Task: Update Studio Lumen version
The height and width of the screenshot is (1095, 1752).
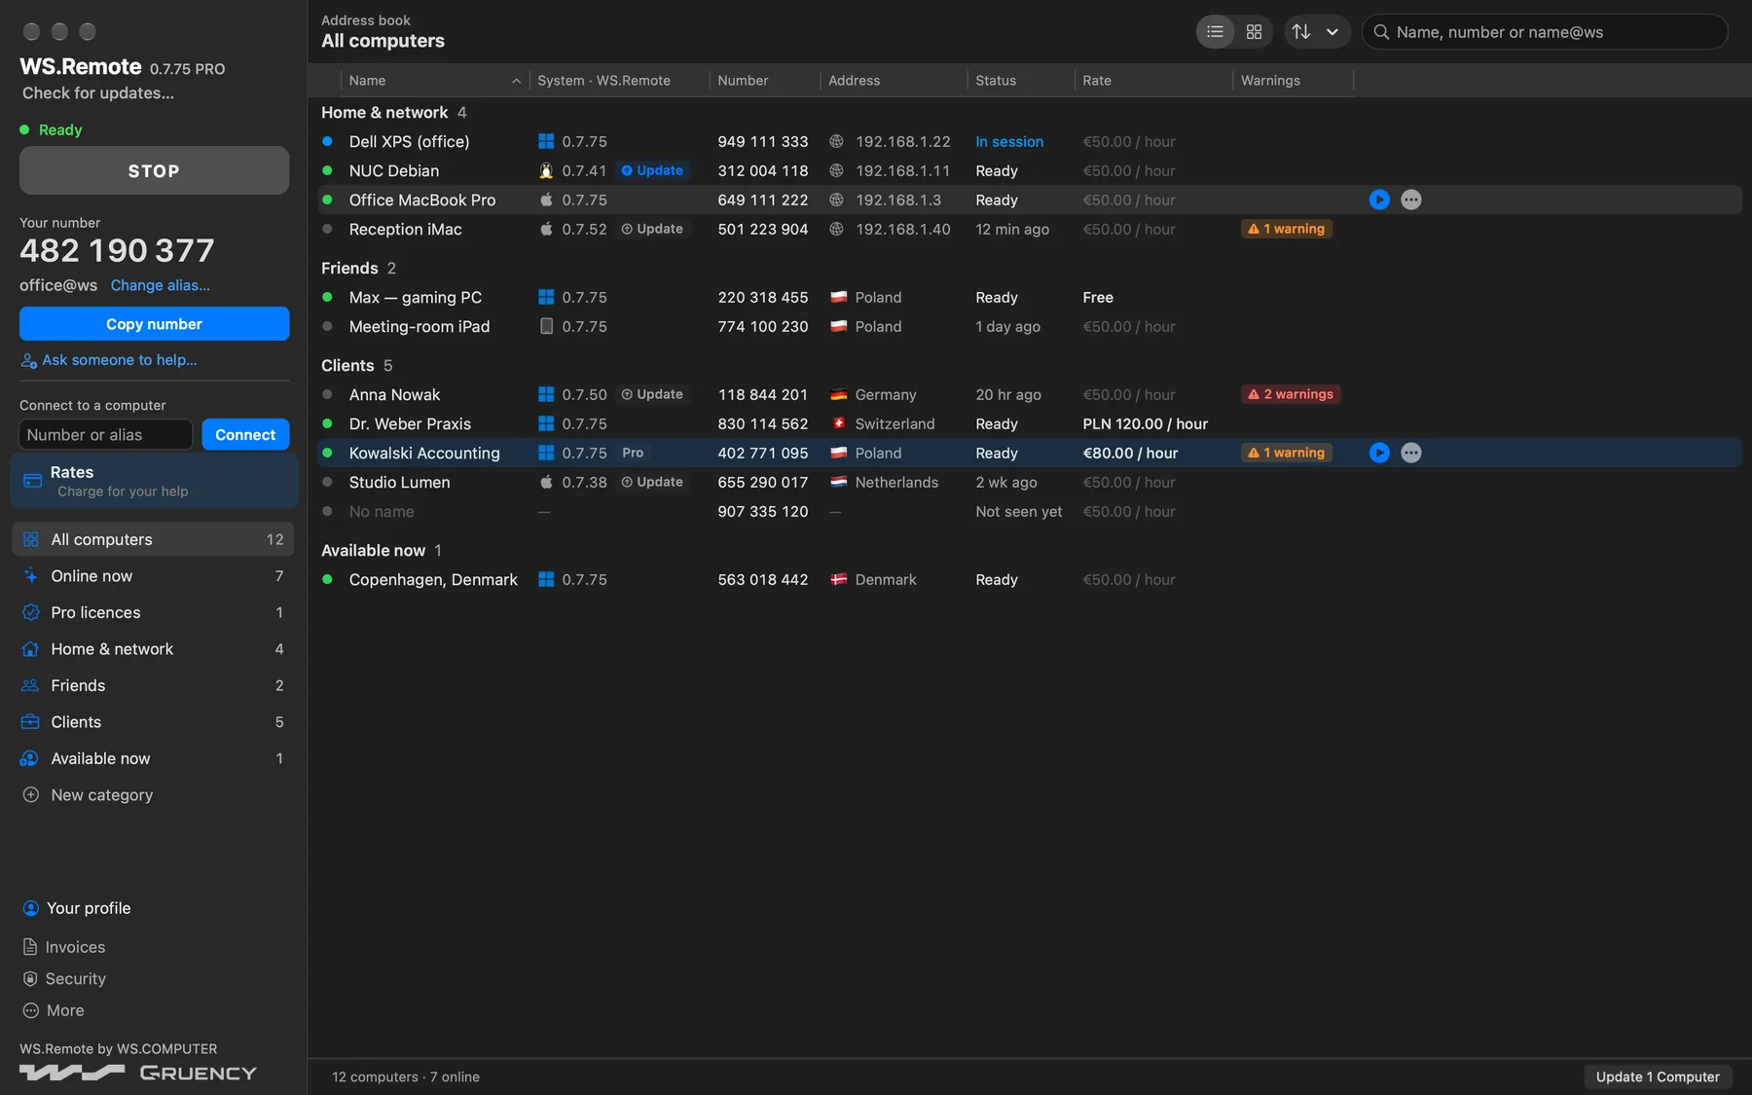Action: 652,482
